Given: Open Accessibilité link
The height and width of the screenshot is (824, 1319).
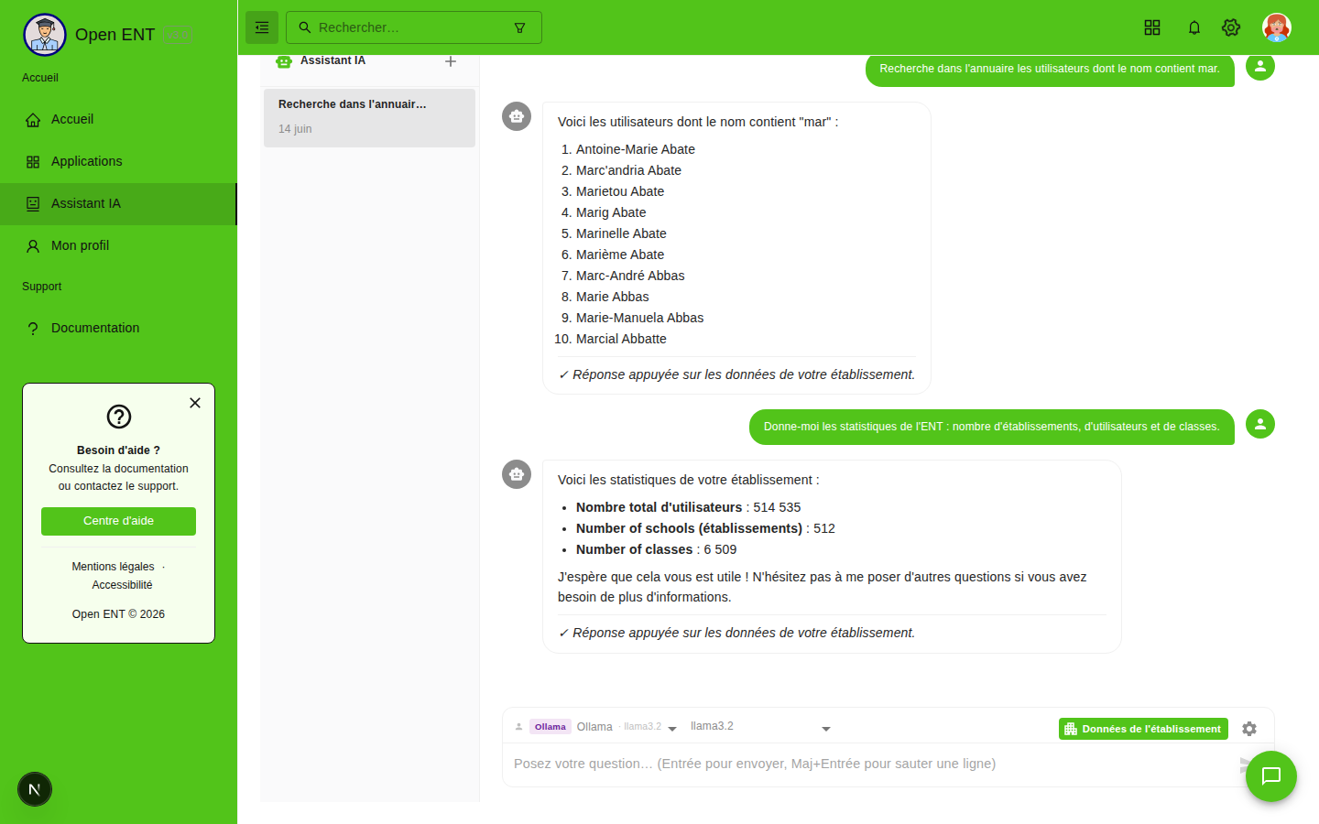Looking at the screenshot, I should [x=122, y=585].
